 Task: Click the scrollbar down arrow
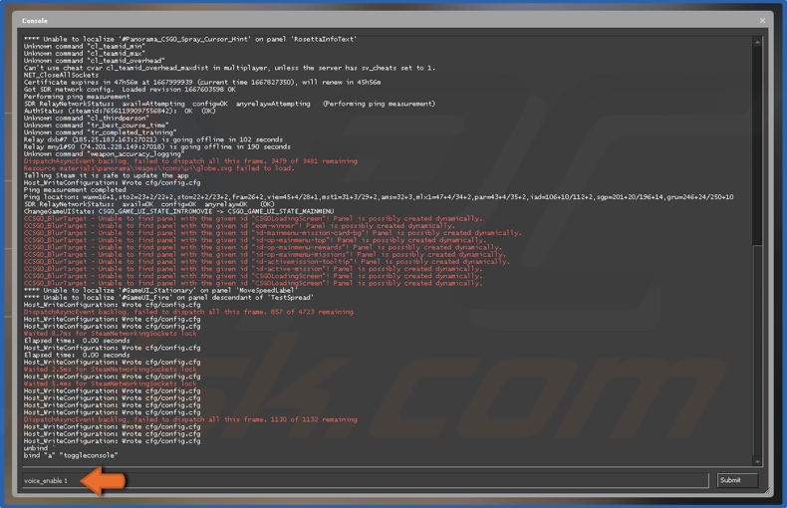pyautogui.click(x=757, y=461)
